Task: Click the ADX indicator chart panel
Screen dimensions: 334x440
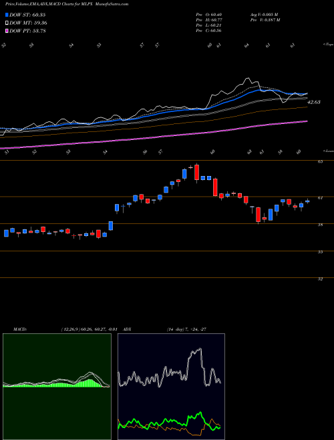Action: tap(171, 387)
